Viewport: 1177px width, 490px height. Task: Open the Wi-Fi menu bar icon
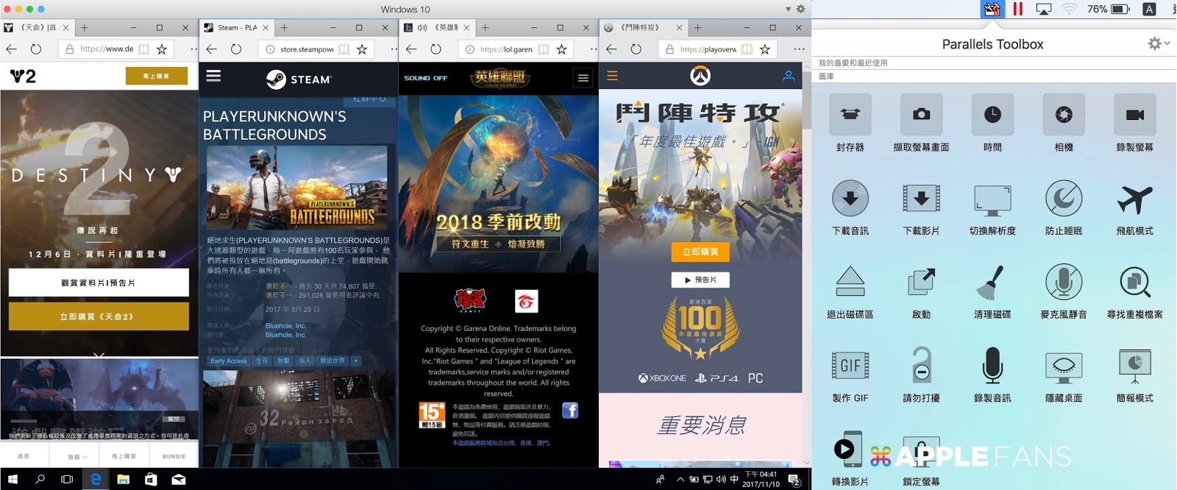click(x=1069, y=9)
